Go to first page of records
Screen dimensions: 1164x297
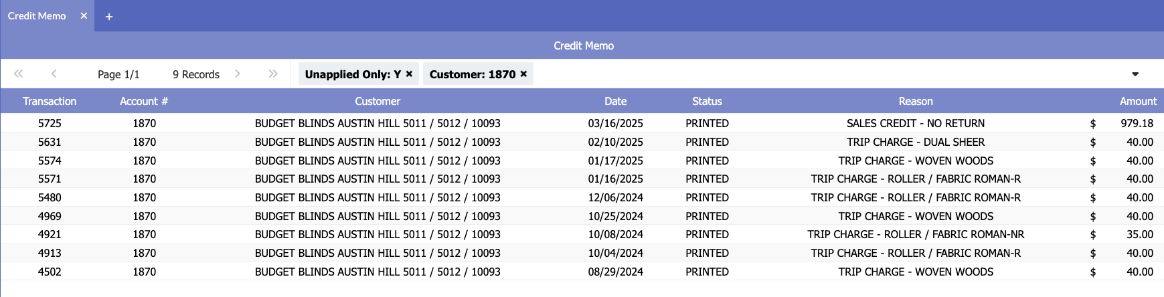(x=19, y=74)
